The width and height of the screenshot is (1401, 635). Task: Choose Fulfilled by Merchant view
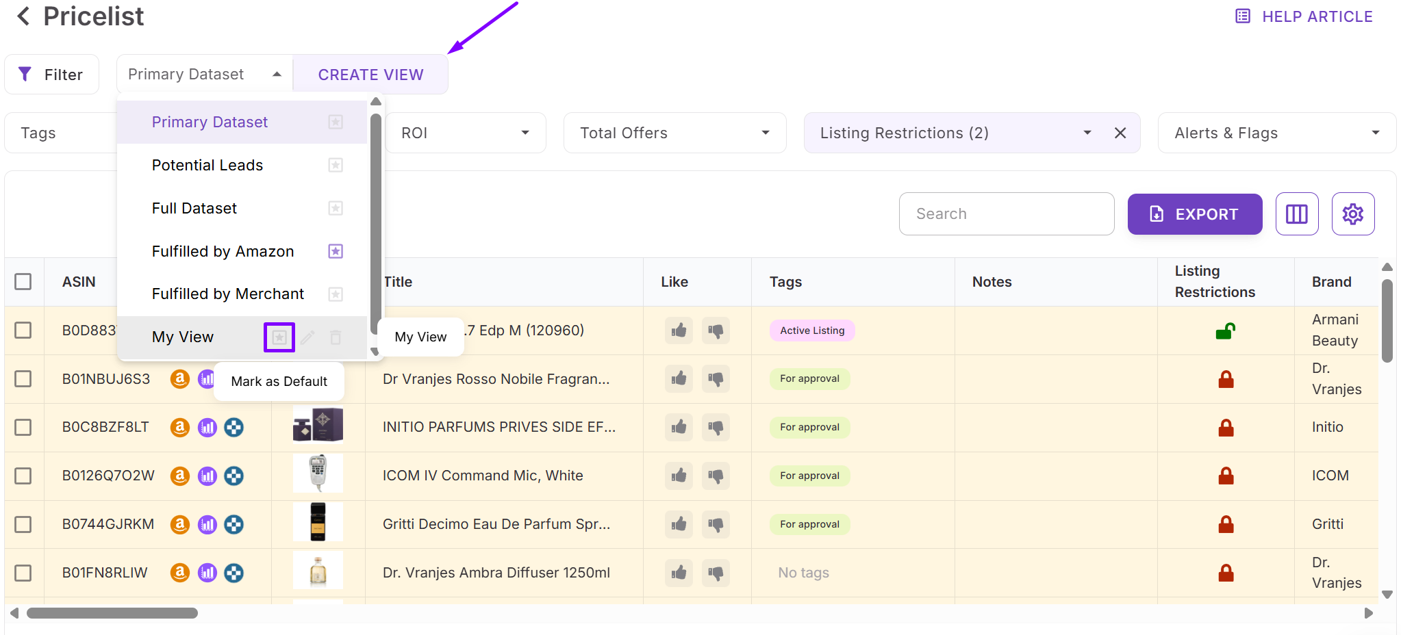tap(228, 294)
